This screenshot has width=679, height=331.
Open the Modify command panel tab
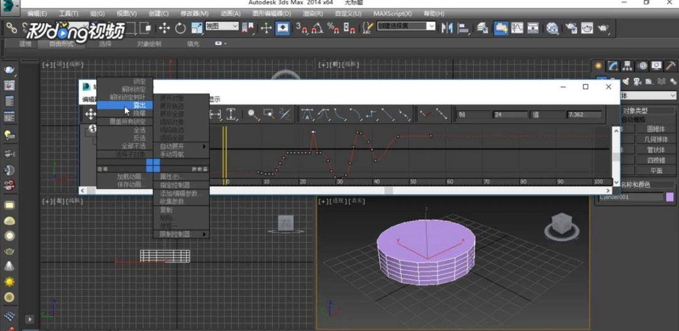point(613,66)
